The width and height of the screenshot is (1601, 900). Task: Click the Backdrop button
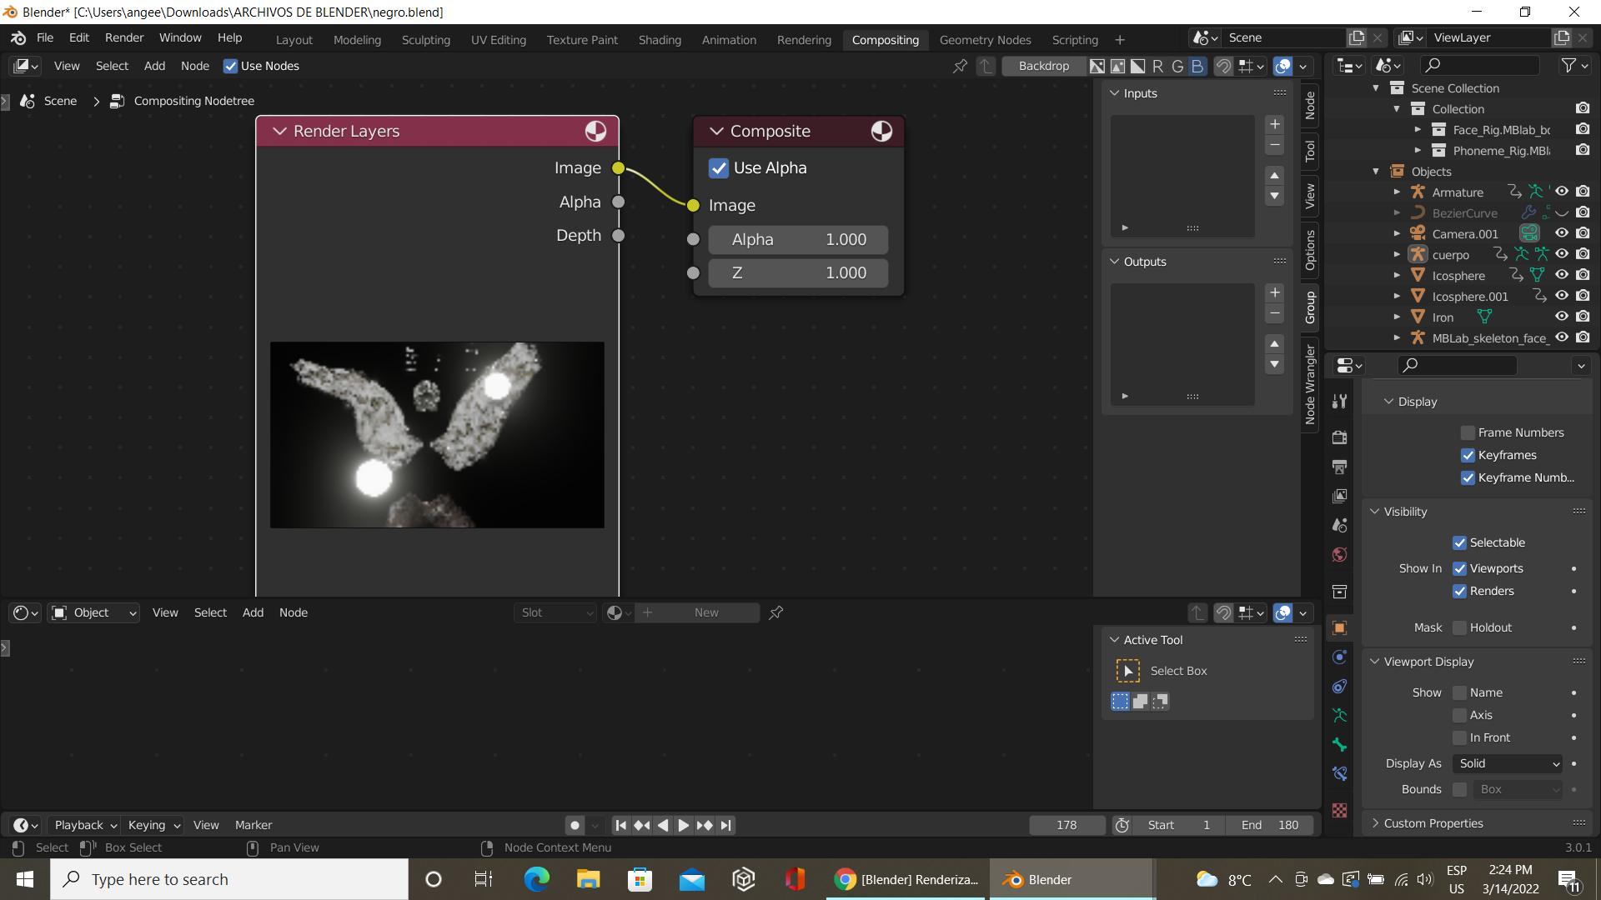point(1043,66)
